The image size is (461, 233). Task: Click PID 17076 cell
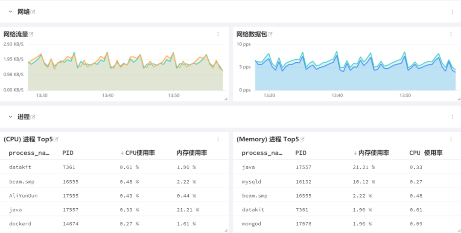pyautogui.click(x=303, y=224)
